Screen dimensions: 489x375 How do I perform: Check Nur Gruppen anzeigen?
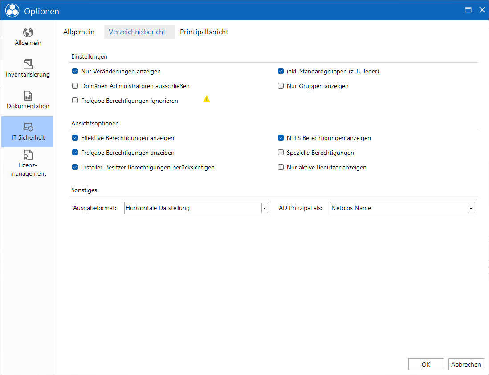[x=281, y=86]
